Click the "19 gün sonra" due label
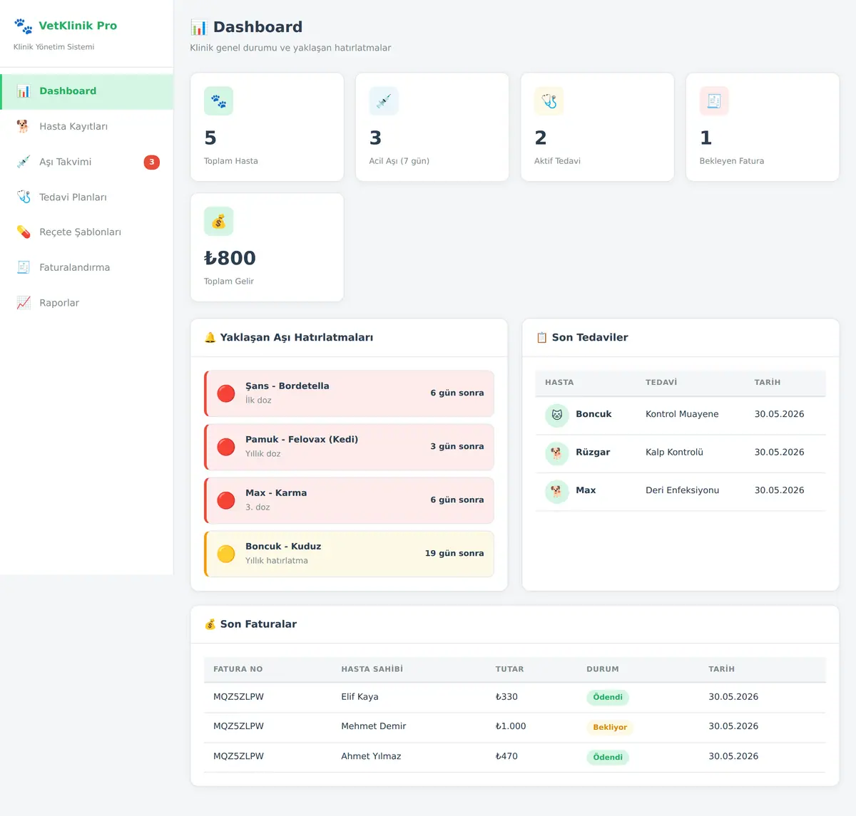 (454, 554)
